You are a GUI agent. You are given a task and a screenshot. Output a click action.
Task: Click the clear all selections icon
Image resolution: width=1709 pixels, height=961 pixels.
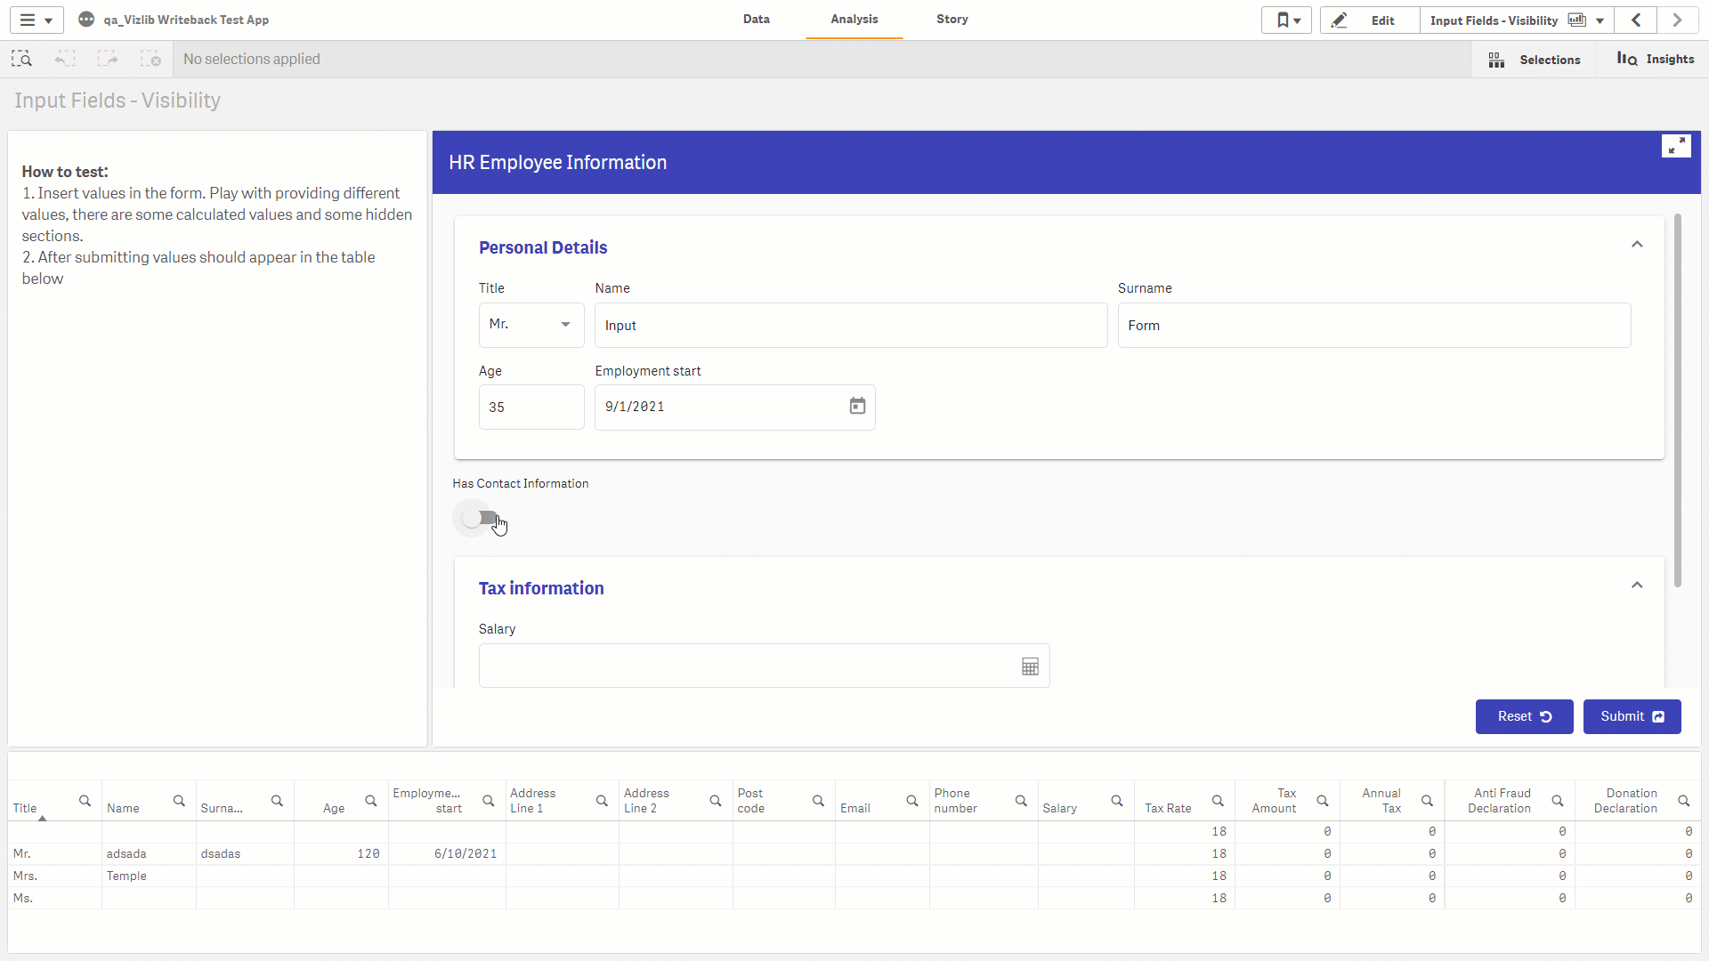click(x=150, y=60)
